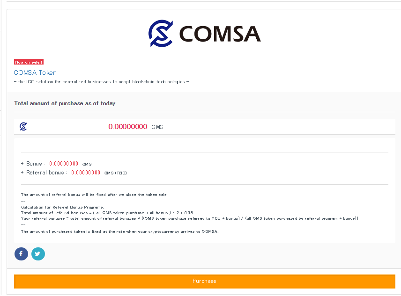
Task: Click the 'Your referral bonuses' formula line
Action: (189, 218)
